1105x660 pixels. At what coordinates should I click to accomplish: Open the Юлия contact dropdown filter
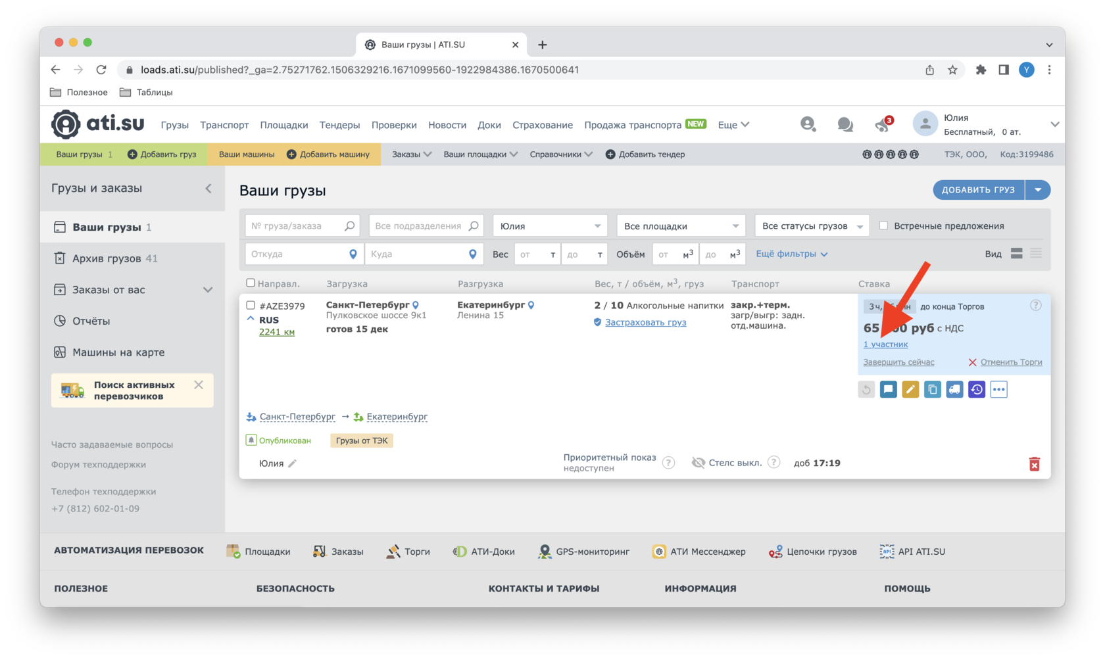[550, 226]
